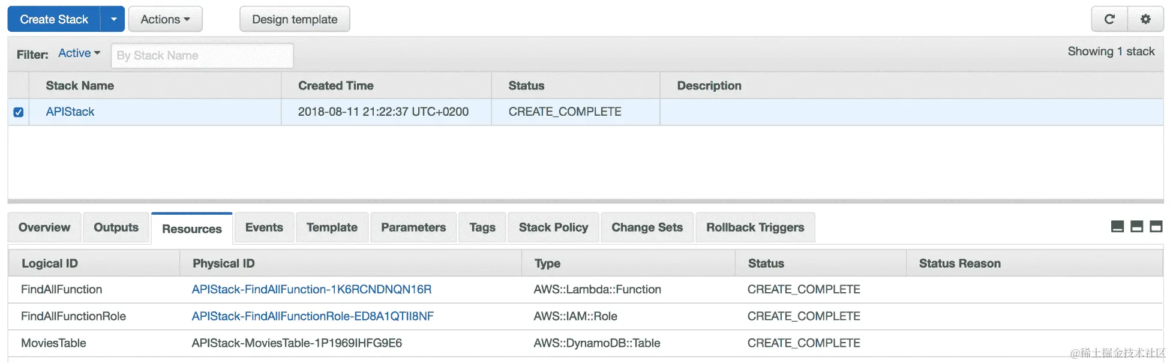Minimize the detail pane using leftmost layout icon
The width and height of the screenshot is (1170, 363).
coord(1117,226)
